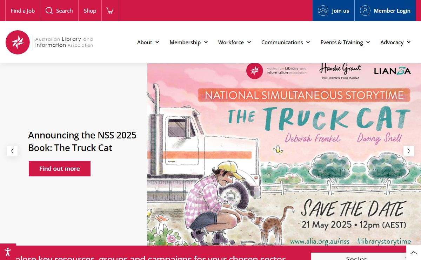Open the Events & Training menu
421x260 pixels.
[x=342, y=42]
